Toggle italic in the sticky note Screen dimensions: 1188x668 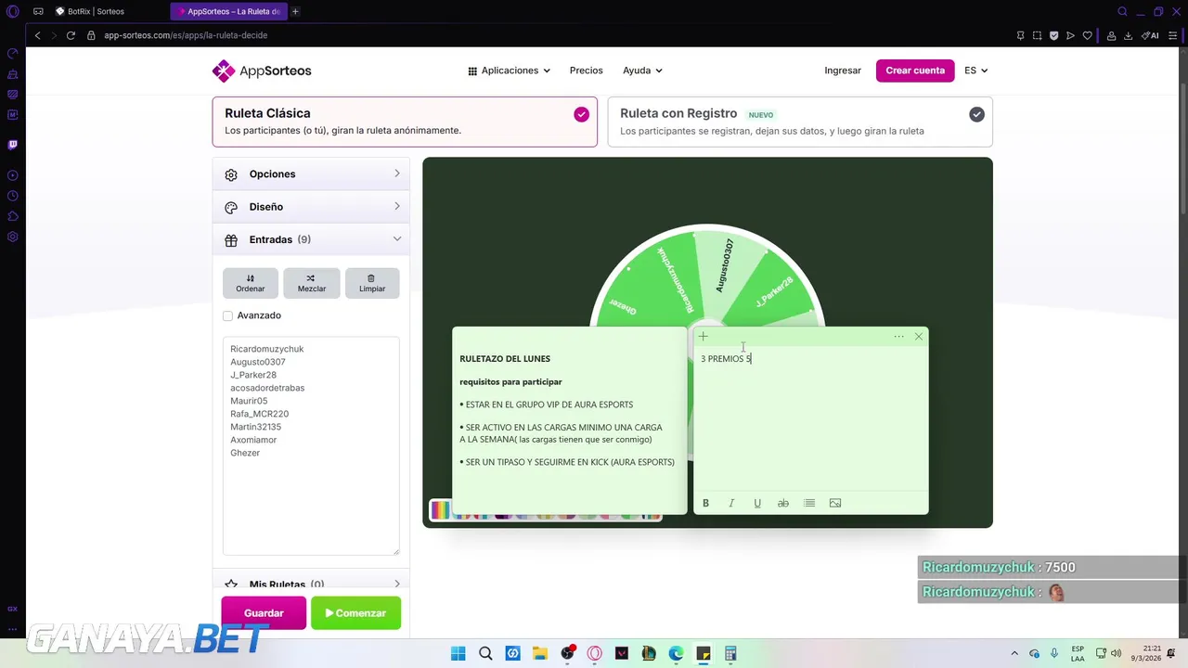(731, 503)
